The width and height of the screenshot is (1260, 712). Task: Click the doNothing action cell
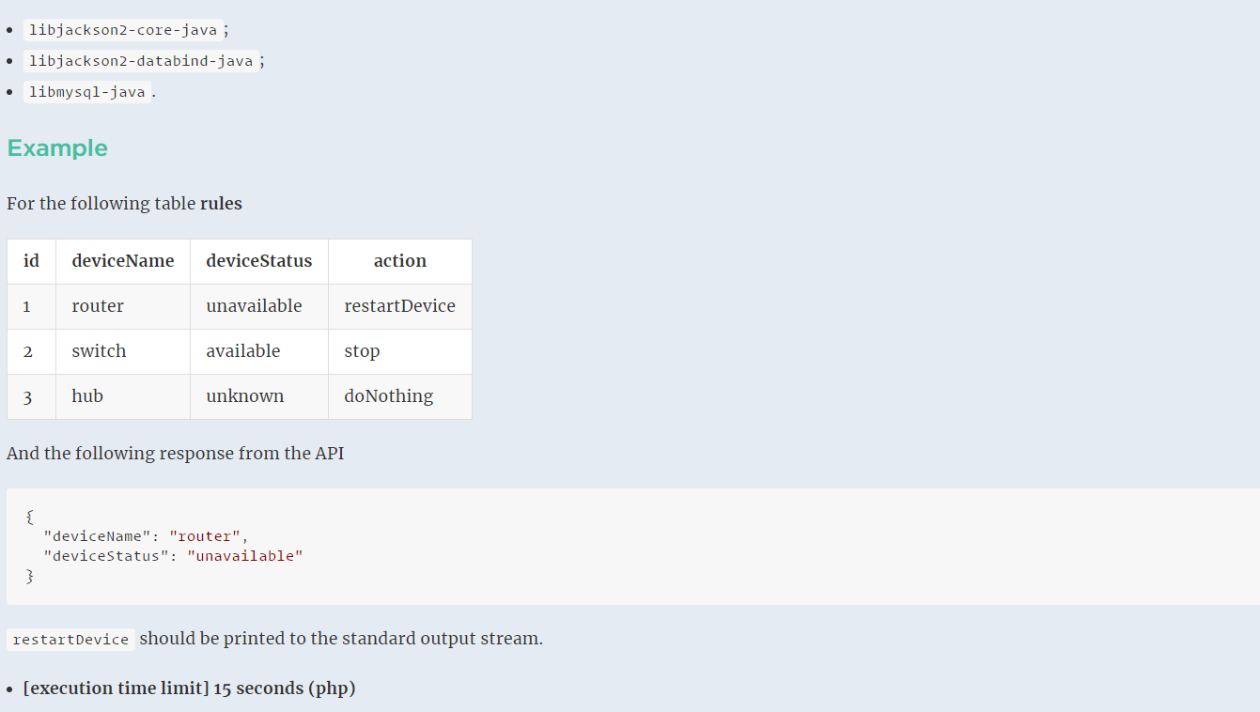387,395
